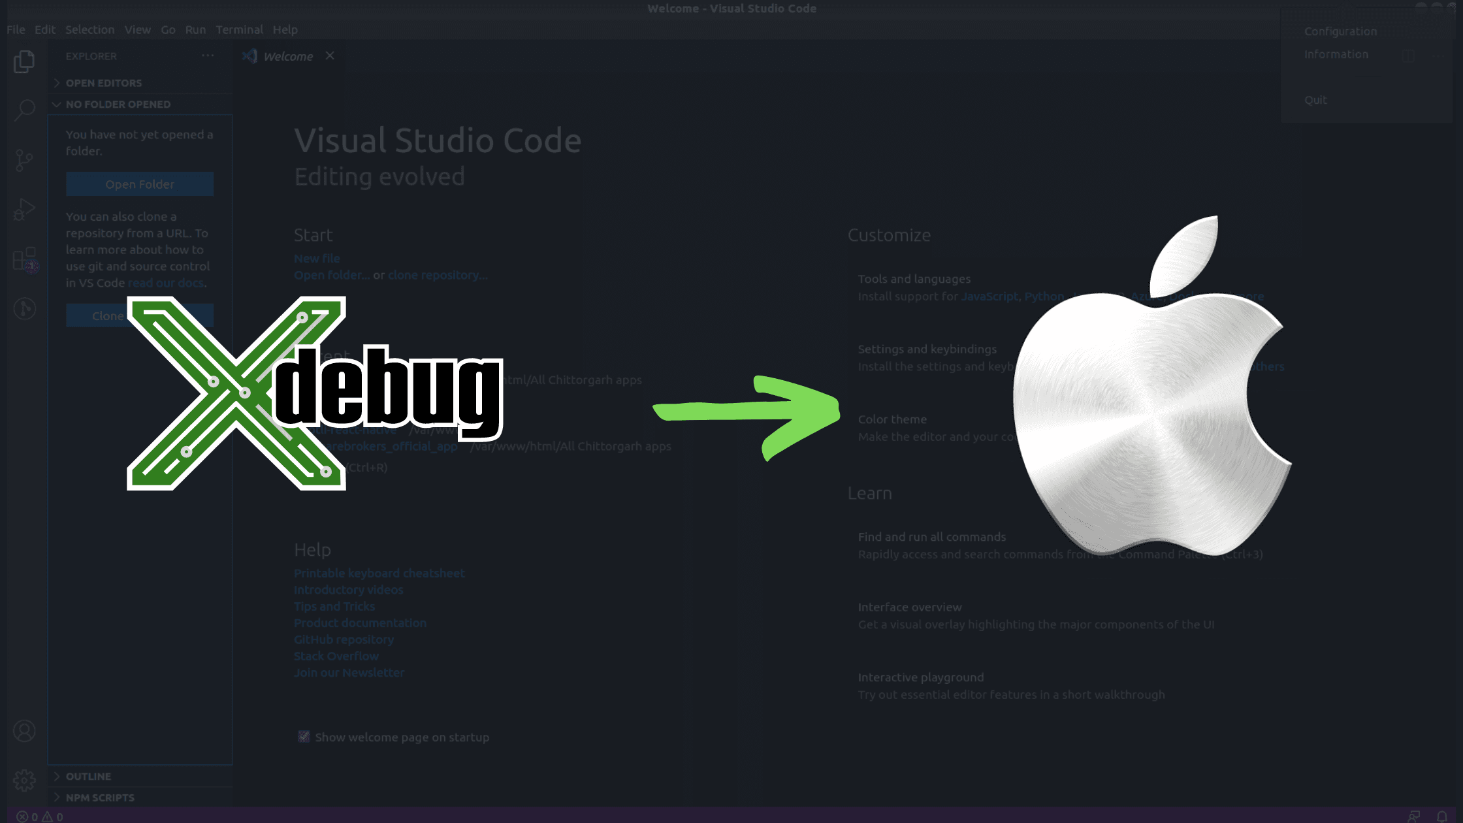1463x823 pixels.
Task: Open GitHub repository link
Action: point(344,639)
